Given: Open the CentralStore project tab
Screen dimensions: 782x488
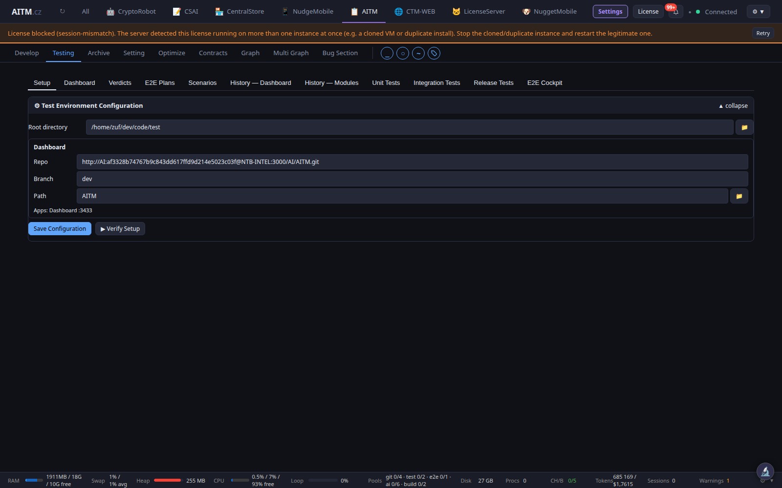Looking at the screenshot, I should (x=239, y=11).
